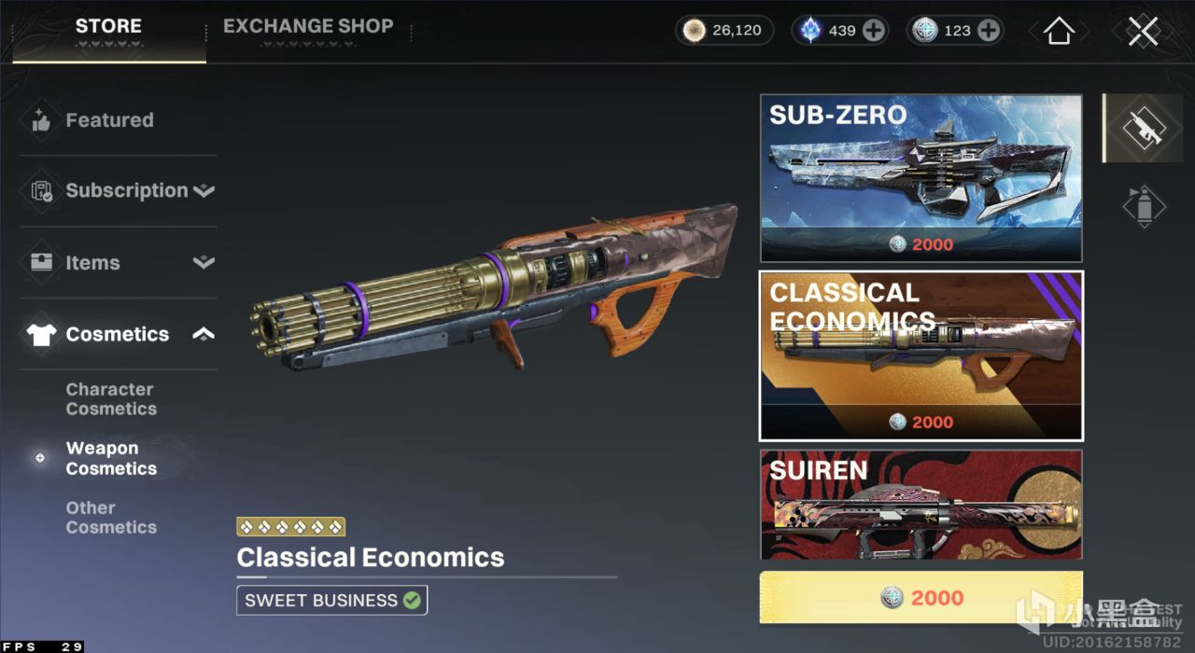Expand the Subscription section chevron
Screen dimensions: 1195x653
(204, 191)
